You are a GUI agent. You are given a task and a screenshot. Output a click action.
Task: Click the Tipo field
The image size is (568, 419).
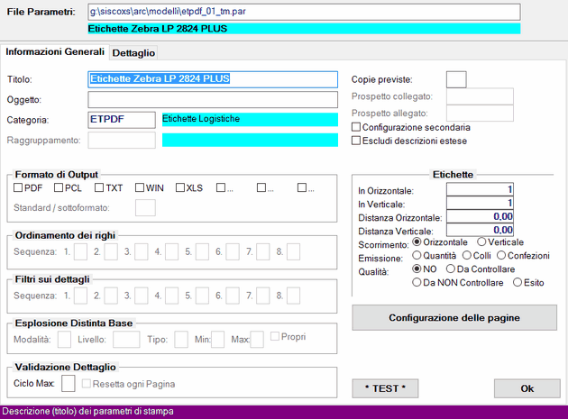[181, 340]
